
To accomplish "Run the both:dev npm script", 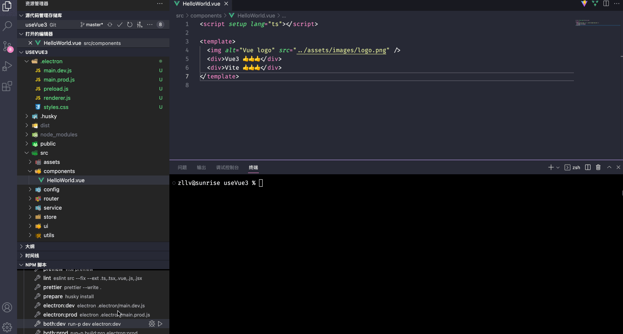I will click(x=160, y=324).
